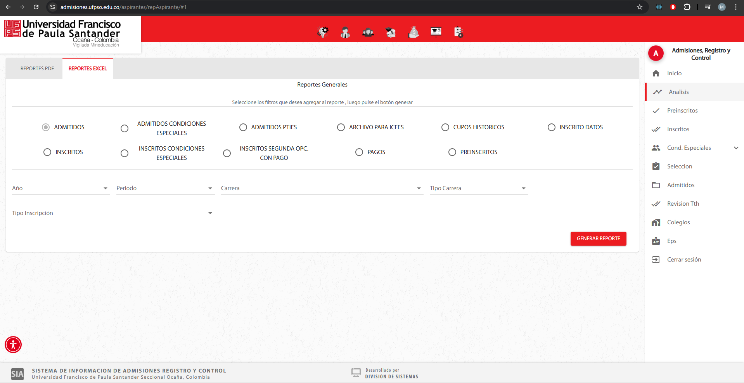The image size is (744, 383).
Task: Click the clipboard with gear icon
Action: coord(459,32)
